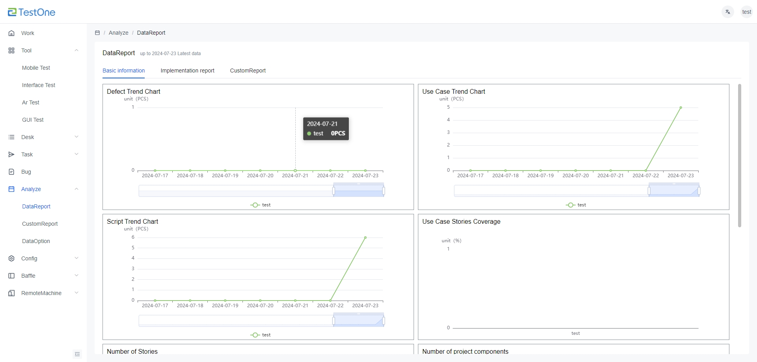Viewport: 757px width, 362px height.
Task: Click Defect Trend Chart zoom slider right handle
Action: (x=384, y=191)
